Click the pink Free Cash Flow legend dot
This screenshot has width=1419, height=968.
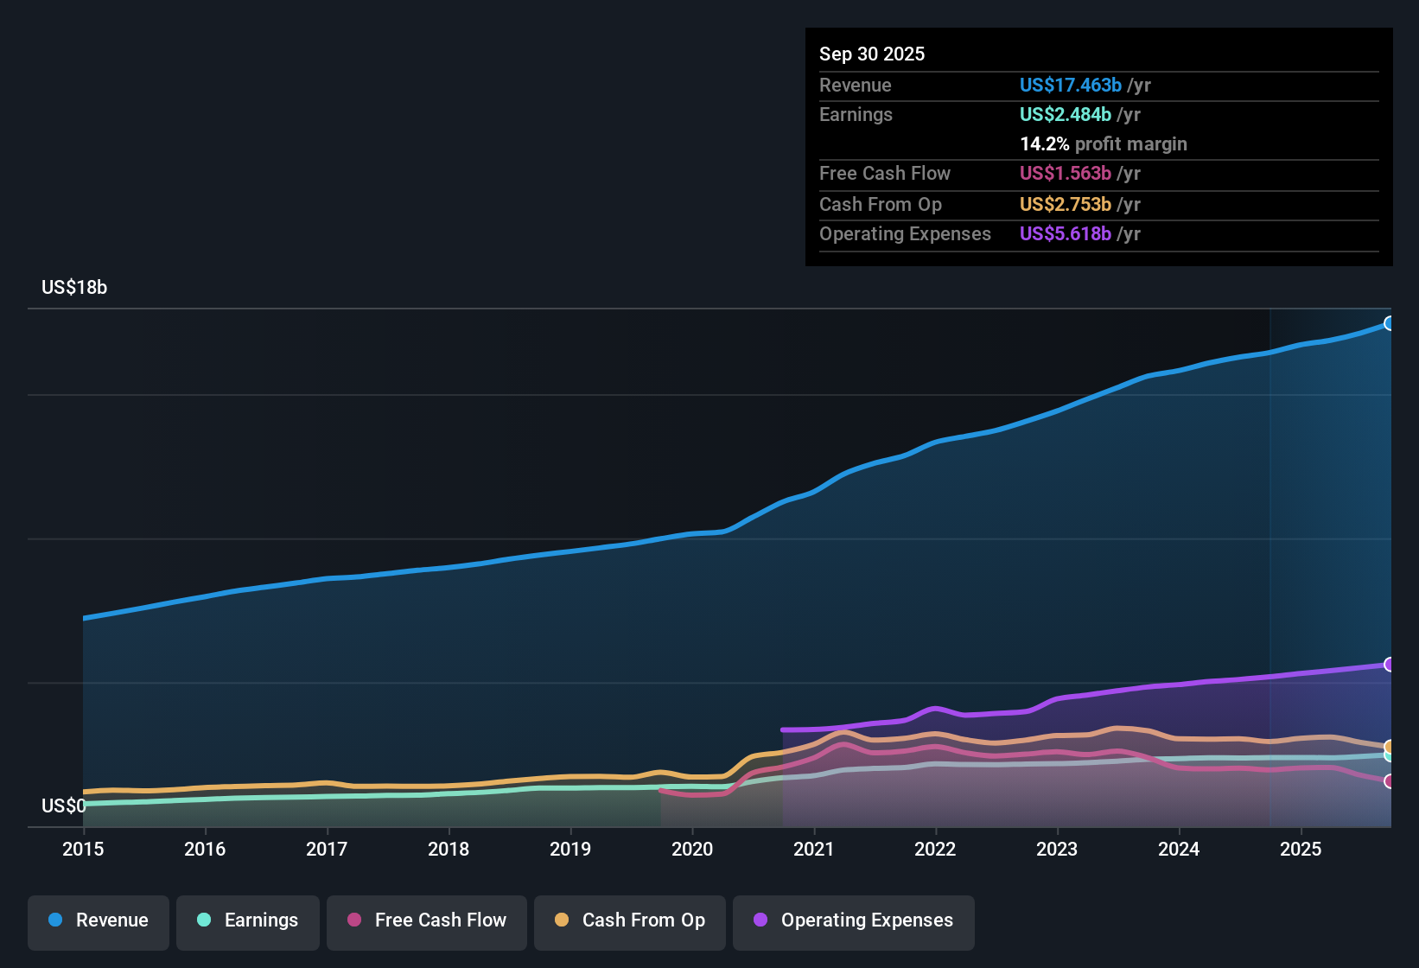tap(353, 920)
